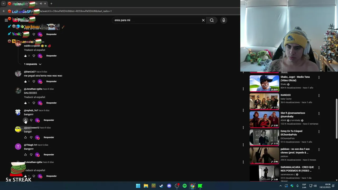Reply to @joacccooo12's comment
This screenshot has width=338, height=190.
click(49, 137)
